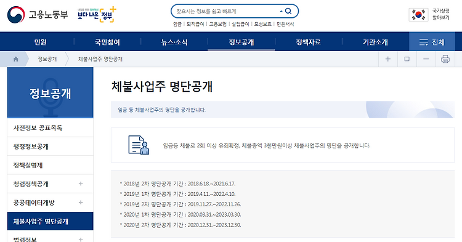The width and height of the screenshot is (462, 242).
Task: Select 행정정보공개 in sidebar
Action: (x=50, y=147)
